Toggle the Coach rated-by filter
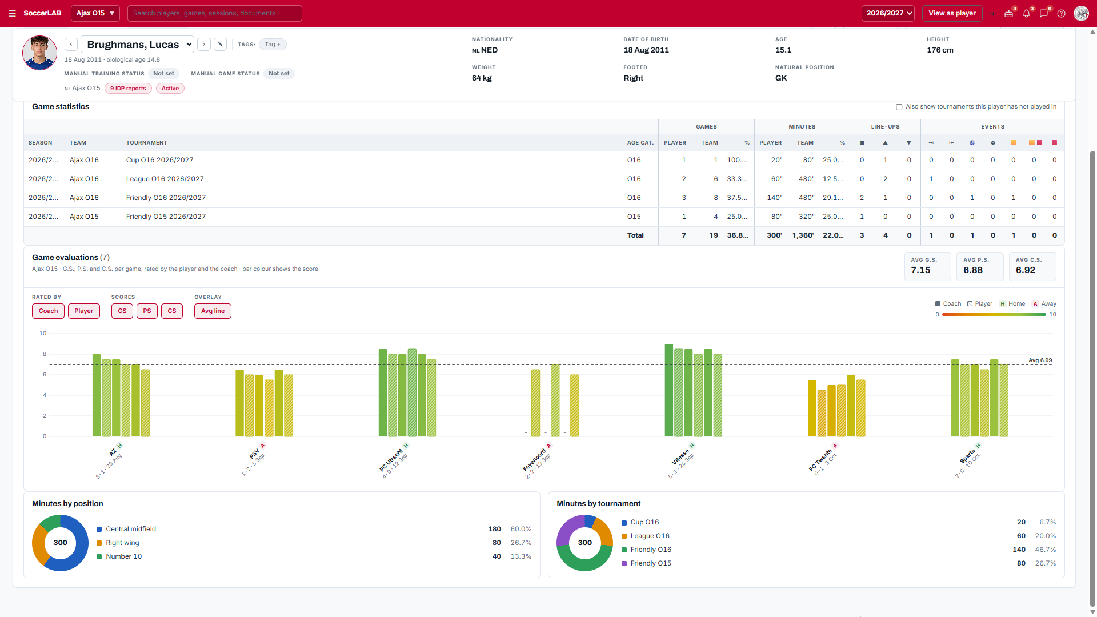The image size is (1097, 617). (48, 311)
